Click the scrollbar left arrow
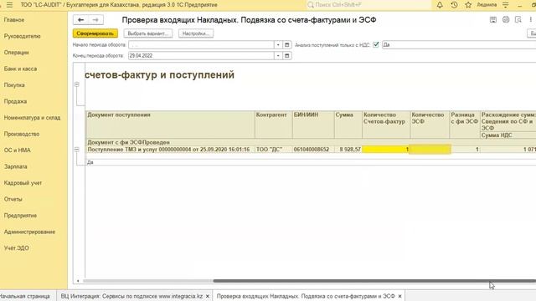 coord(78,281)
